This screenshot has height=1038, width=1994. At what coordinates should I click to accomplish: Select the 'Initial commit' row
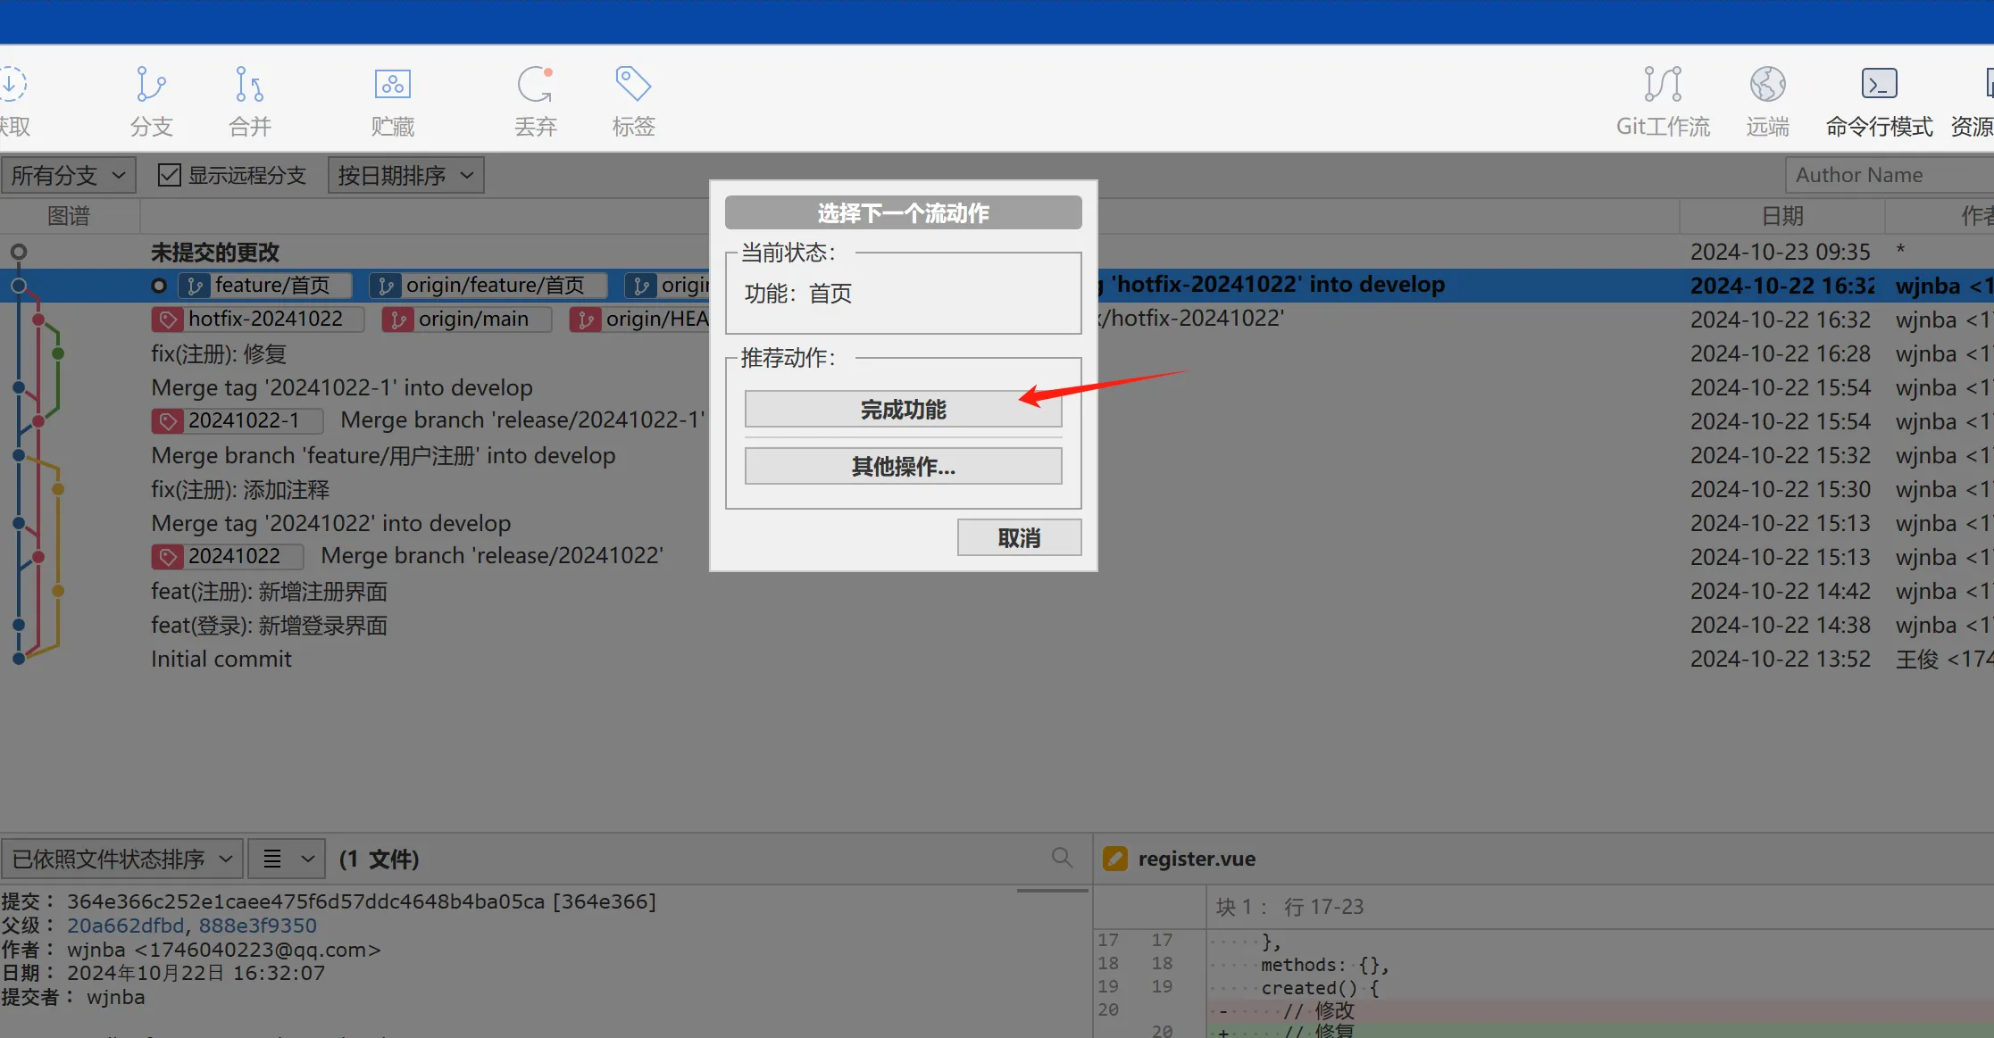pos(221,660)
